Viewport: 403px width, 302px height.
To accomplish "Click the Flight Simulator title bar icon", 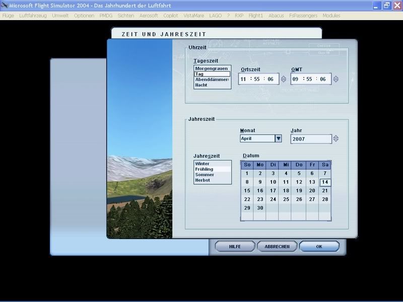I will coord(5,6).
